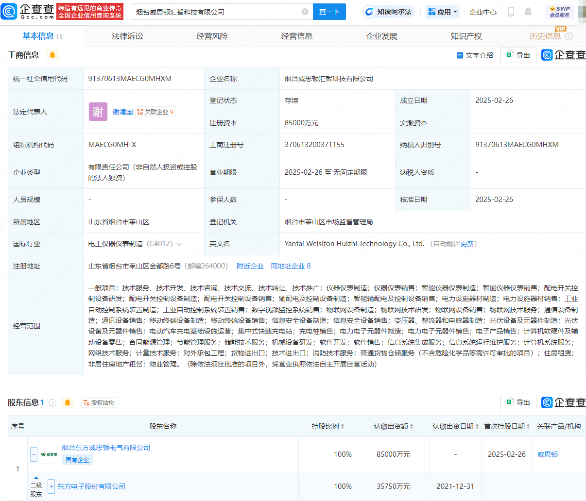Screen dimensions: 586x501
Task: Expand 东方电子股份有限公司 plus toggle
Action: coord(52,486)
